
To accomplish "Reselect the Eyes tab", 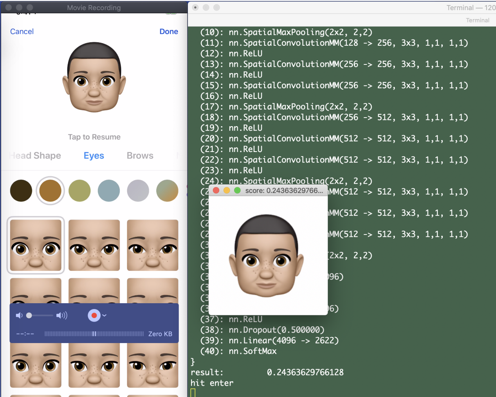I will 94,156.
